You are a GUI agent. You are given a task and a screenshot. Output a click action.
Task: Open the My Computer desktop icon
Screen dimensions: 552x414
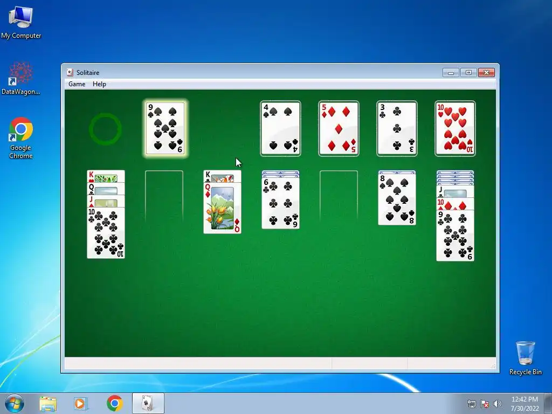[x=21, y=23]
